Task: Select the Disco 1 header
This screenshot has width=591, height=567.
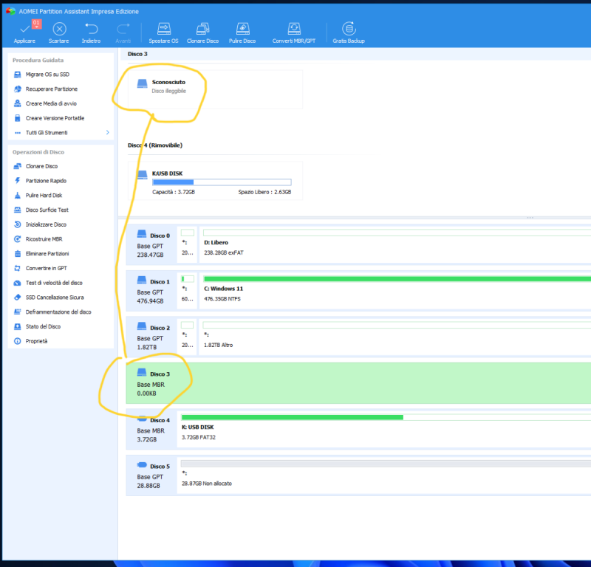Action: pos(151,291)
